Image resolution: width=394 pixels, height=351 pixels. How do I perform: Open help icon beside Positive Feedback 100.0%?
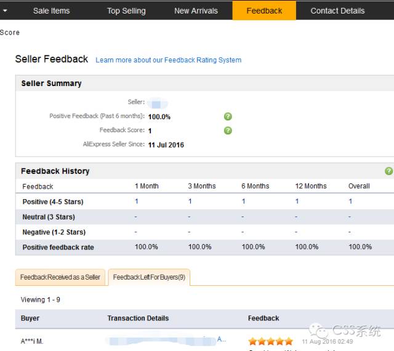228,116
